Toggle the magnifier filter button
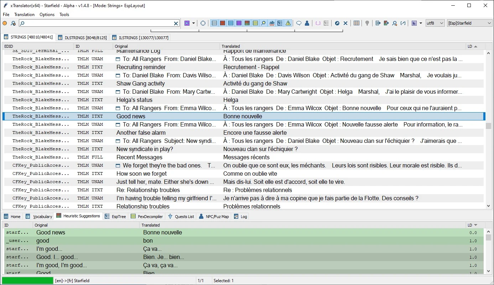The height and width of the screenshot is (285, 494). 264,23
